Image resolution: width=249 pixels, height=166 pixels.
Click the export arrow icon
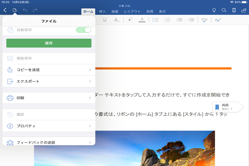coord(10,81)
